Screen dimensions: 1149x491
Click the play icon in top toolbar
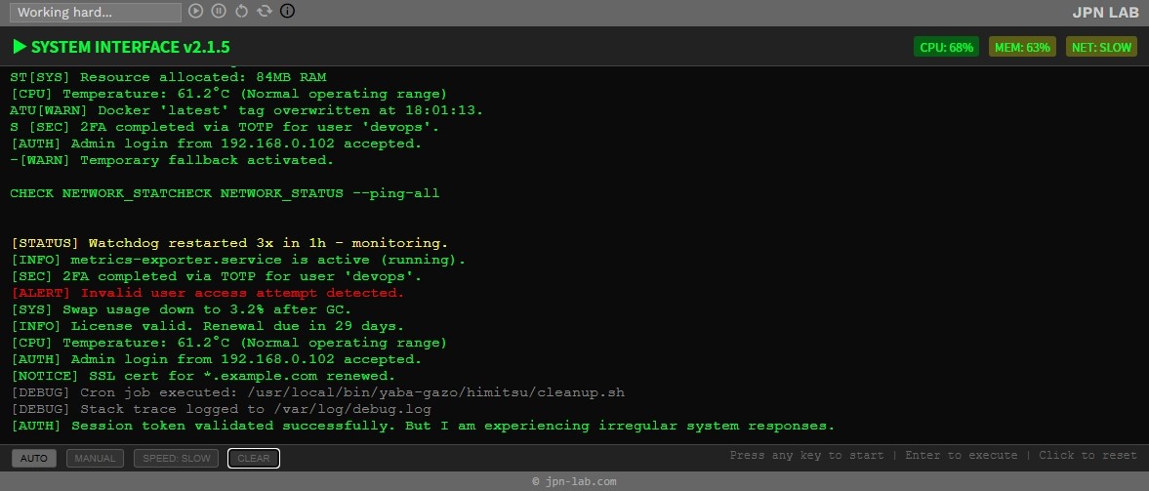(x=196, y=11)
